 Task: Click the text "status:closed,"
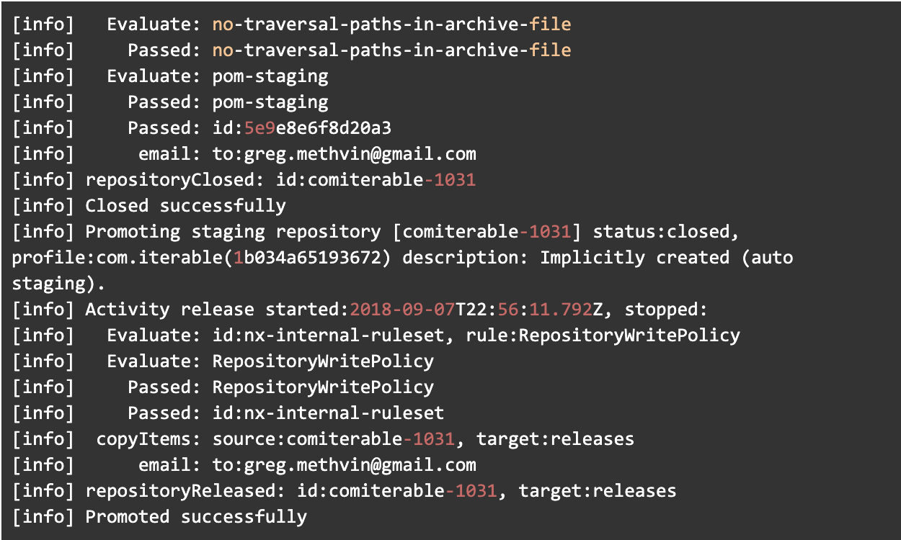(x=667, y=232)
